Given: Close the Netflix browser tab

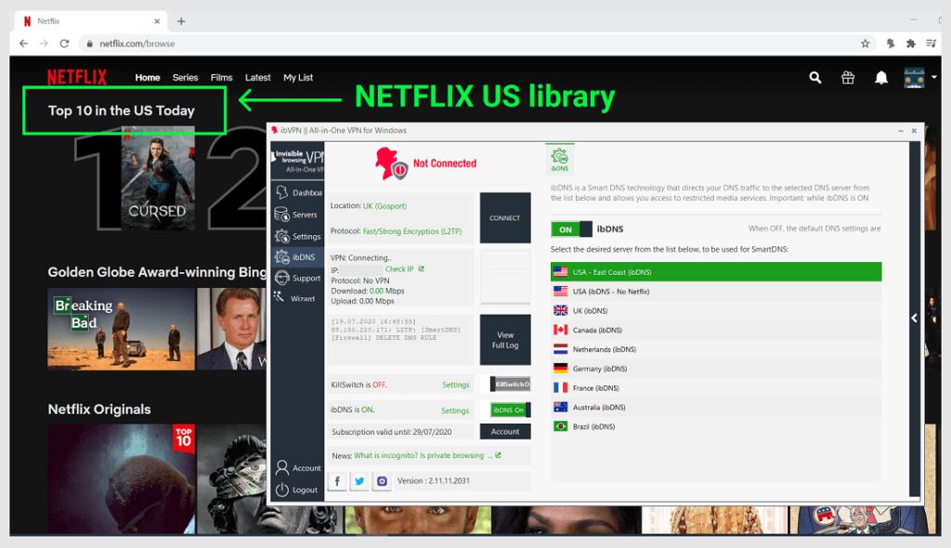Looking at the screenshot, I should tap(157, 21).
